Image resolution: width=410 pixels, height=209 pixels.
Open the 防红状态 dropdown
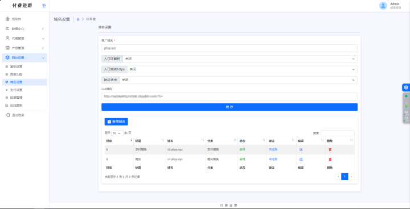(238, 80)
